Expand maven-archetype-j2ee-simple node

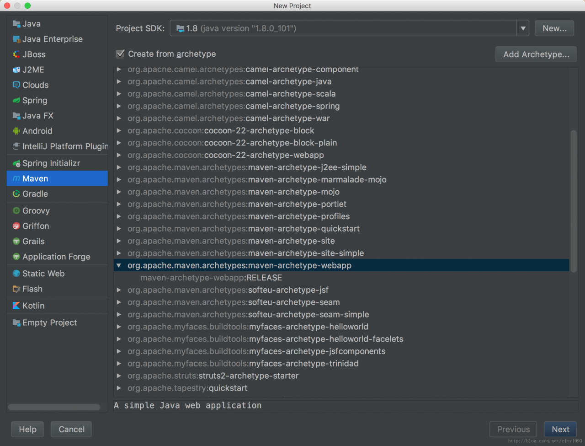click(119, 167)
